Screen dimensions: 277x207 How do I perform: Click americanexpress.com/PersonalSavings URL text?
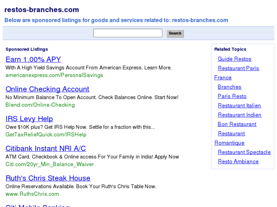click(54, 75)
